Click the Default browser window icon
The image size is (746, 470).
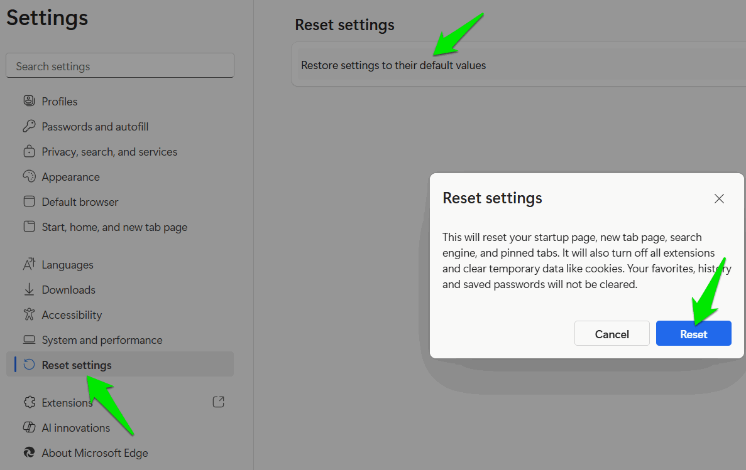[x=29, y=201]
